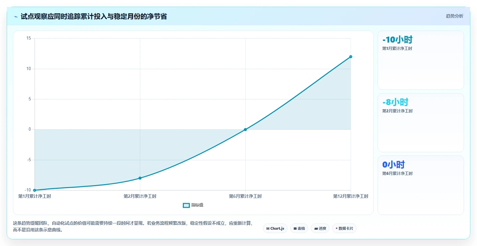Click the 指标值 legend color box
Viewport: 477px width, 246px height.
click(186, 205)
